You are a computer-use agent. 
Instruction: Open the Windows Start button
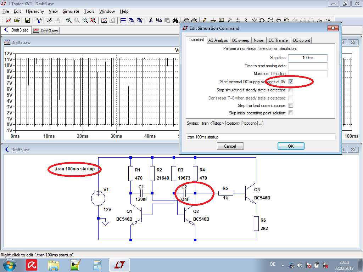coord(10,265)
